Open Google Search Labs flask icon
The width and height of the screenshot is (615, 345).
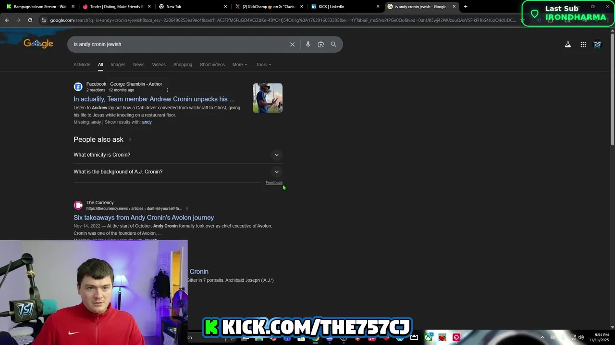tap(567, 45)
